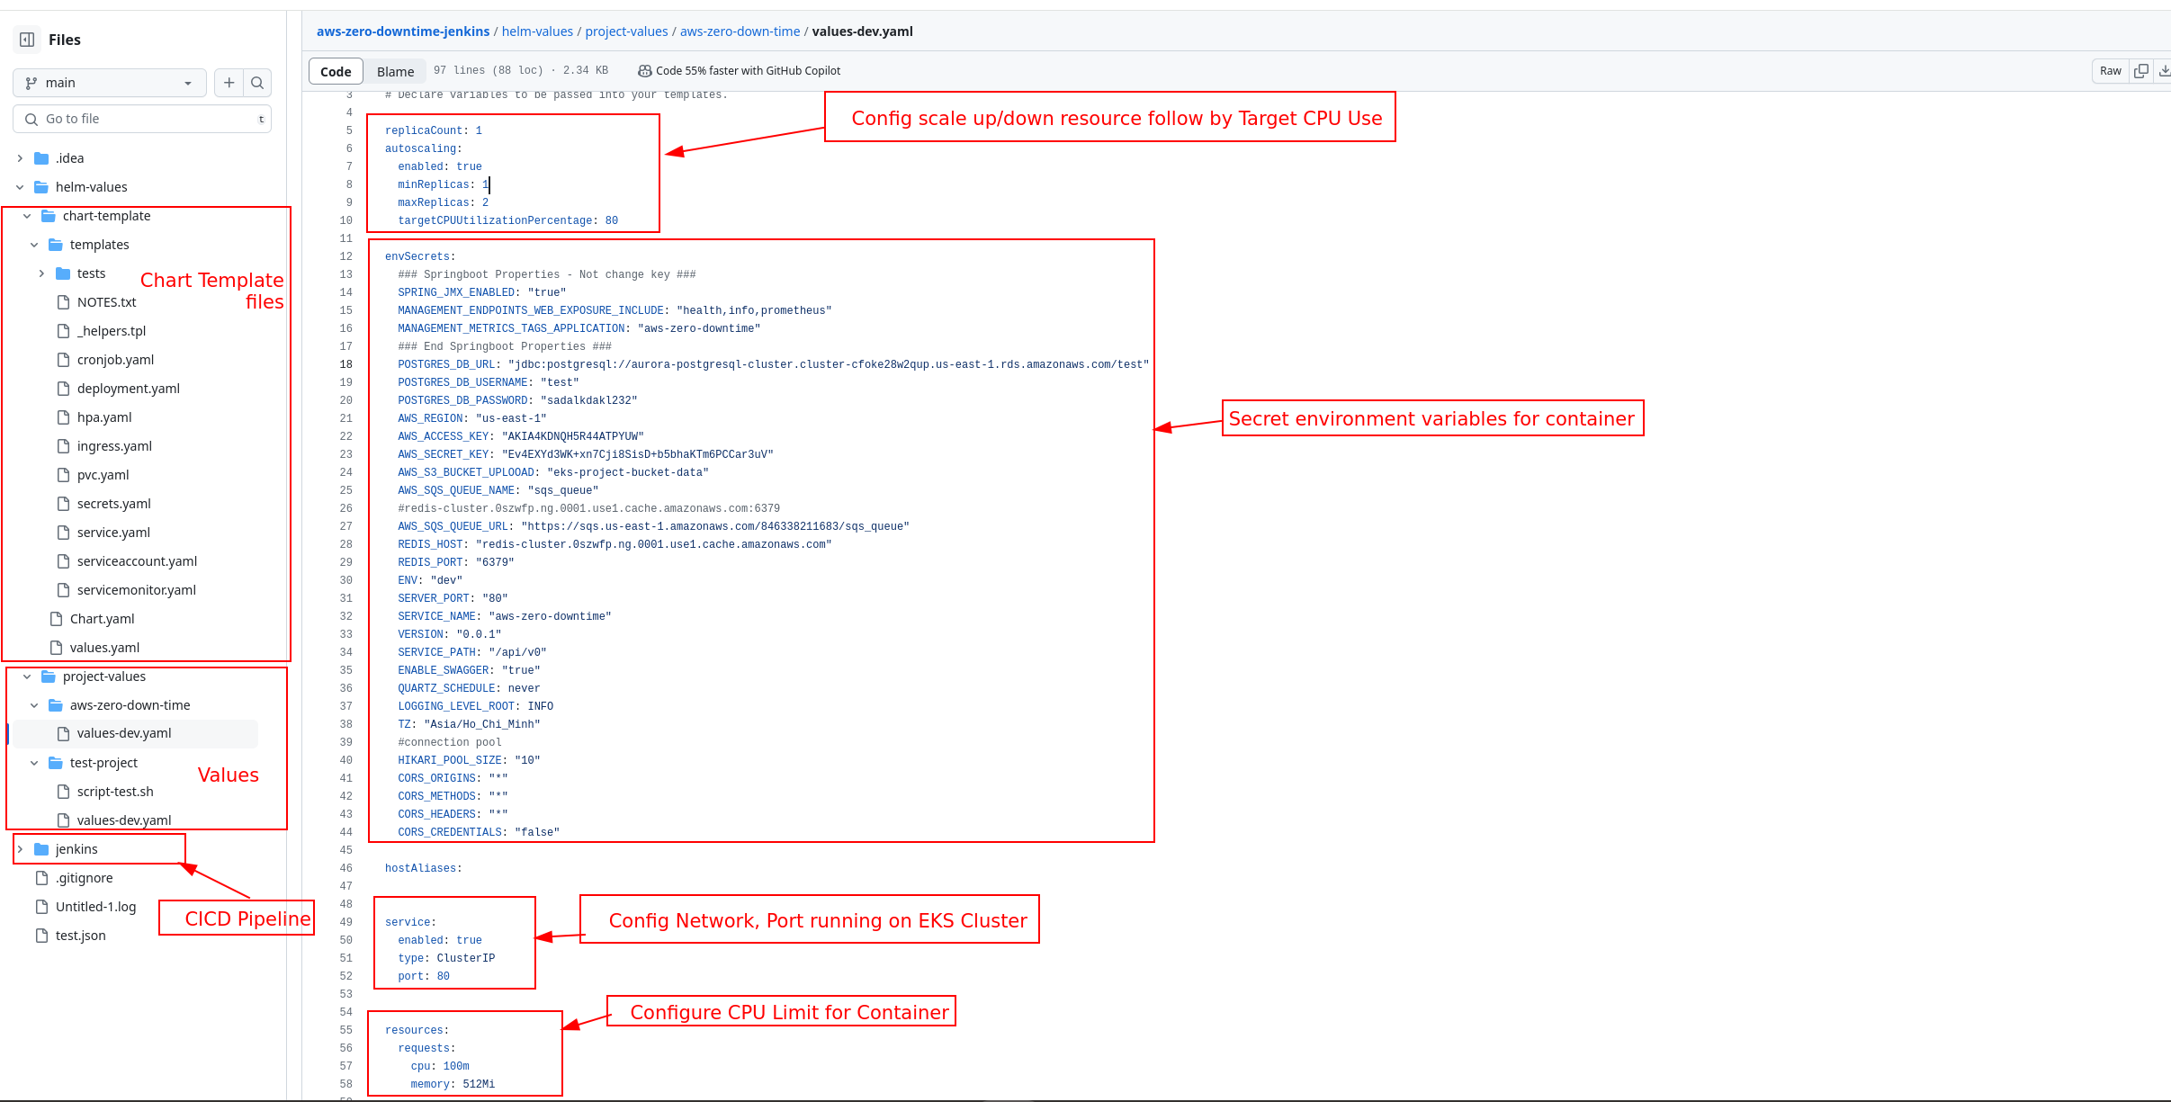Viewport: 2171px width, 1102px height.
Task: Click the add file icon in Files panel
Action: point(229,82)
